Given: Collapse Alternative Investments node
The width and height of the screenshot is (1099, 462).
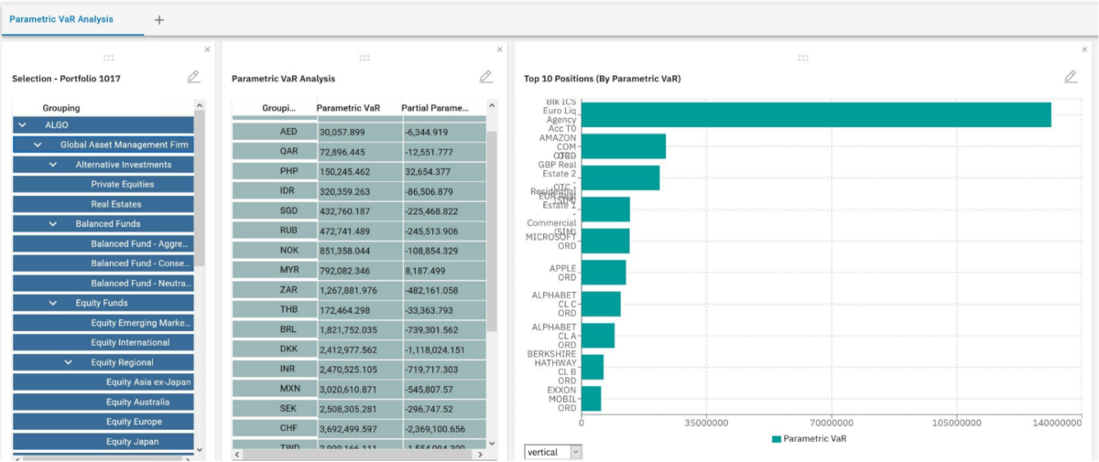Looking at the screenshot, I should coord(52,165).
